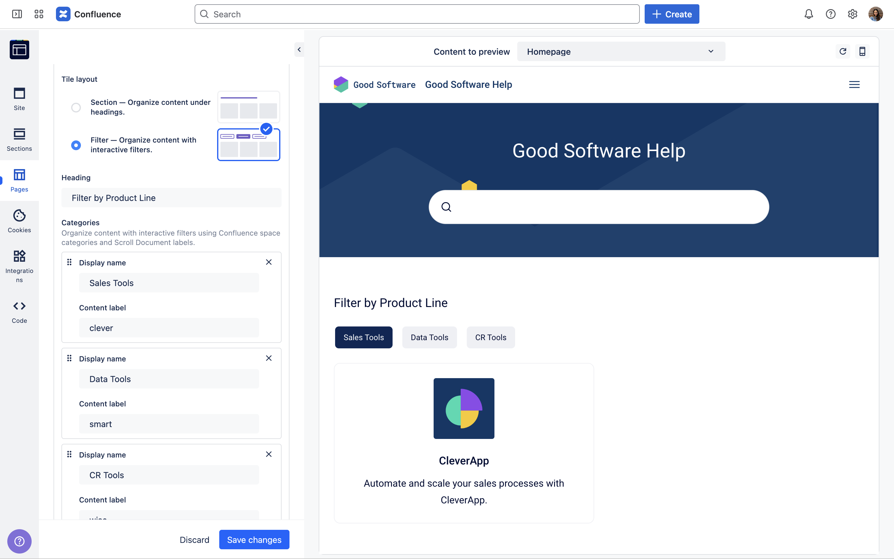Viewport: 894px width, 559px height.
Task: Open the app switcher grid icon
Action: click(x=39, y=14)
